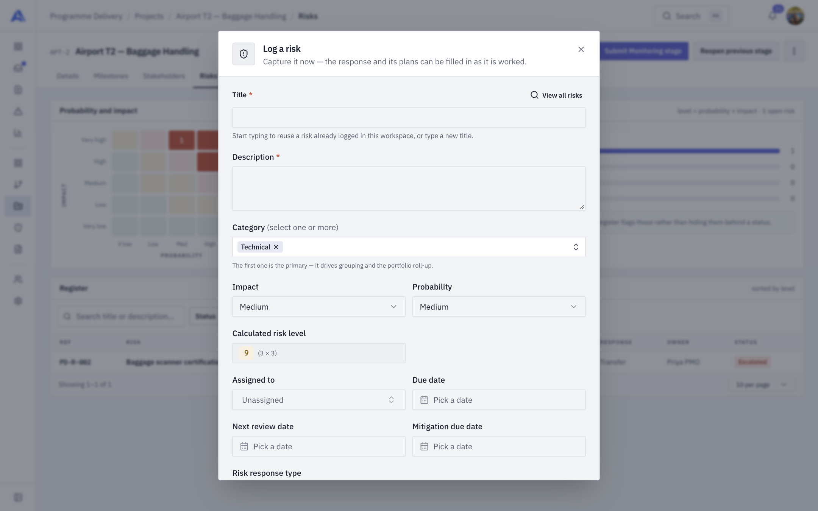This screenshot has height=511, width=818.
Task: Close the Log a risk dialog
Action: [x=581, y=50]
